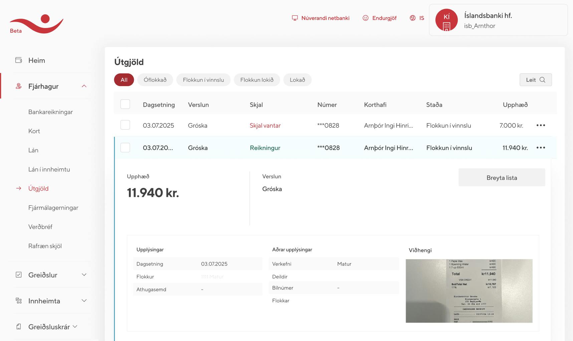
Task: Click the Korthafi column header
Action: point(375,105)
